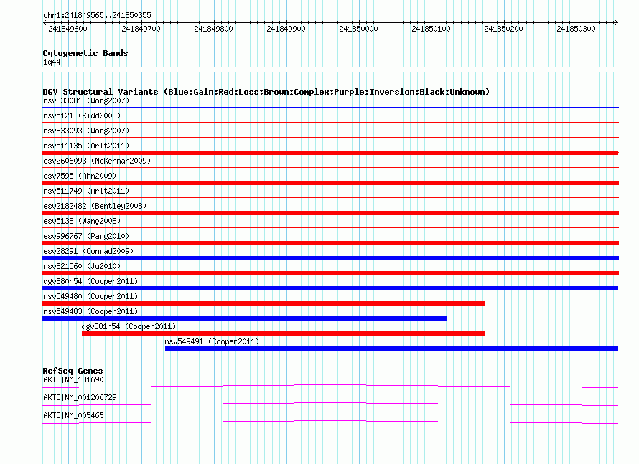Click the nsv511135 (Arlt2011) text label
The width and height of the screenshot is (639, 464).
pos(86,146)
